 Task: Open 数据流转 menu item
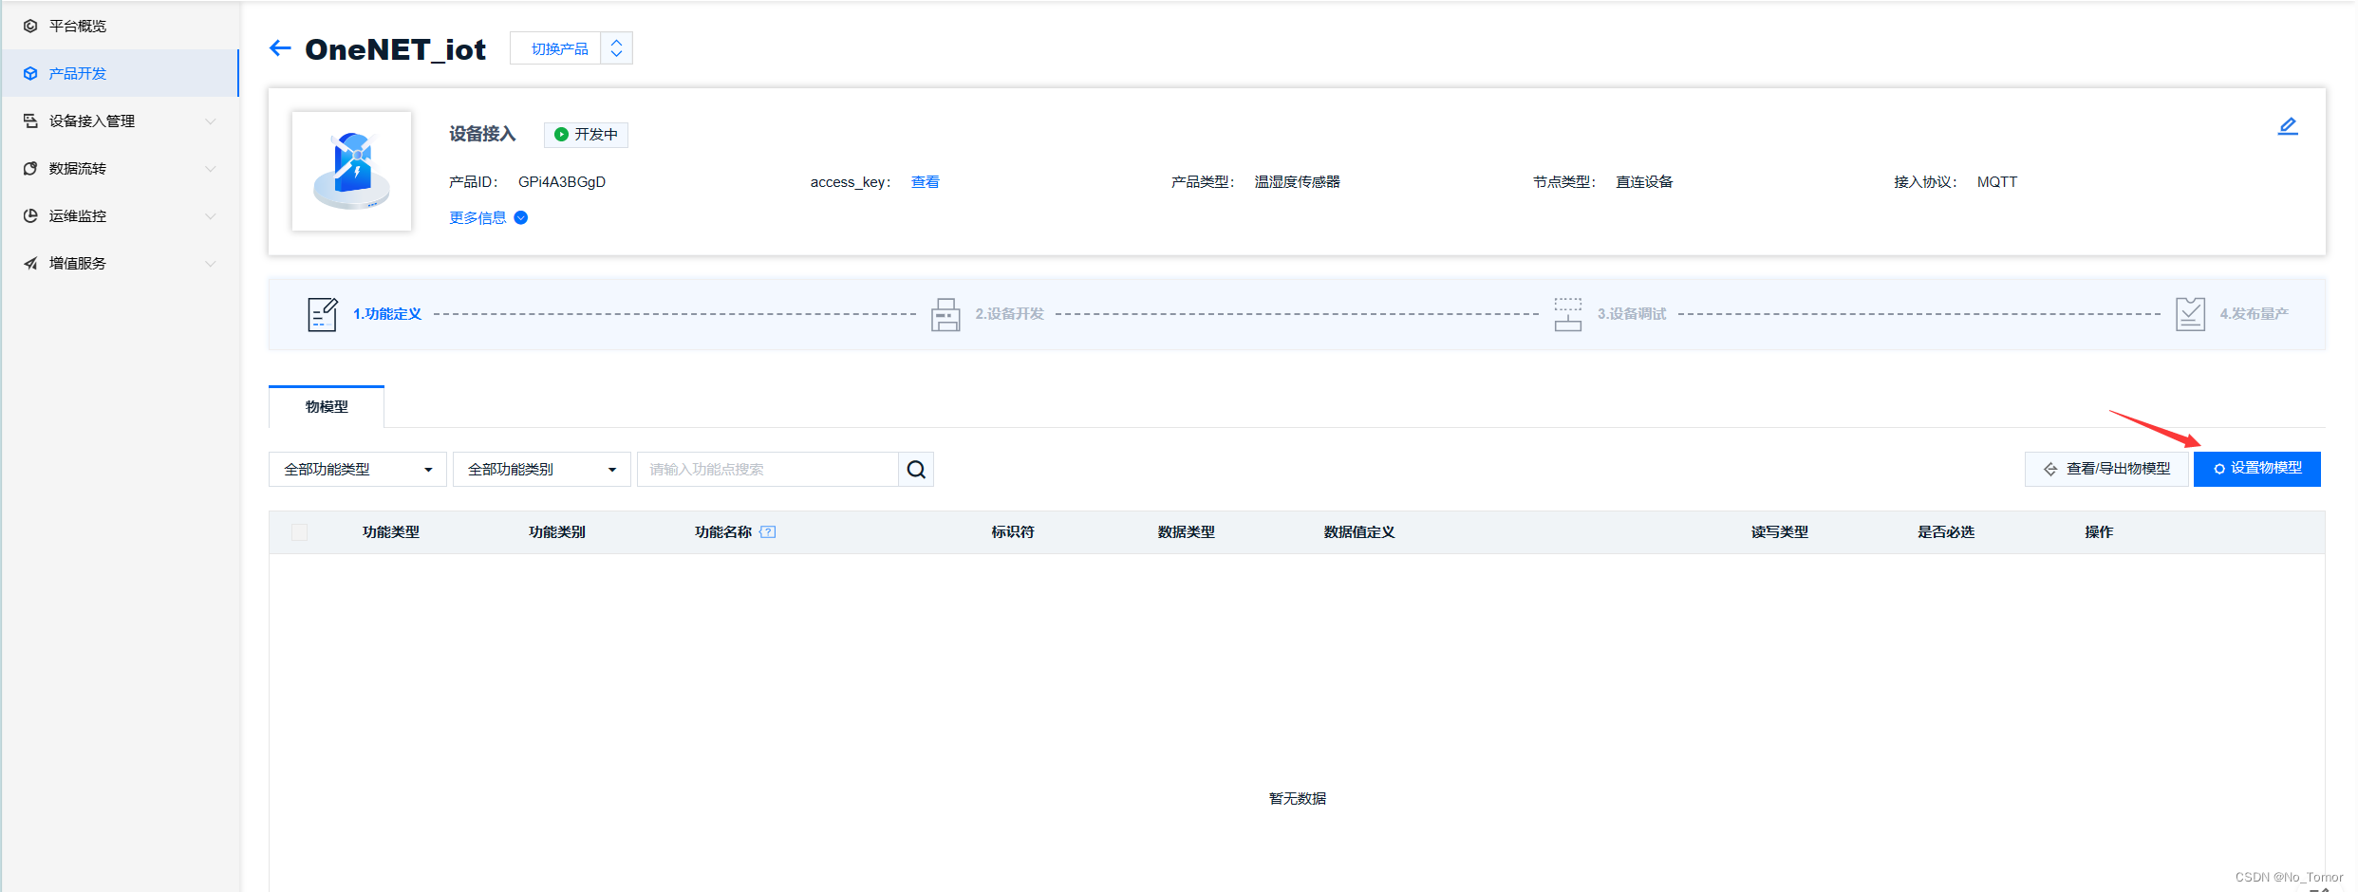point(120,168)
